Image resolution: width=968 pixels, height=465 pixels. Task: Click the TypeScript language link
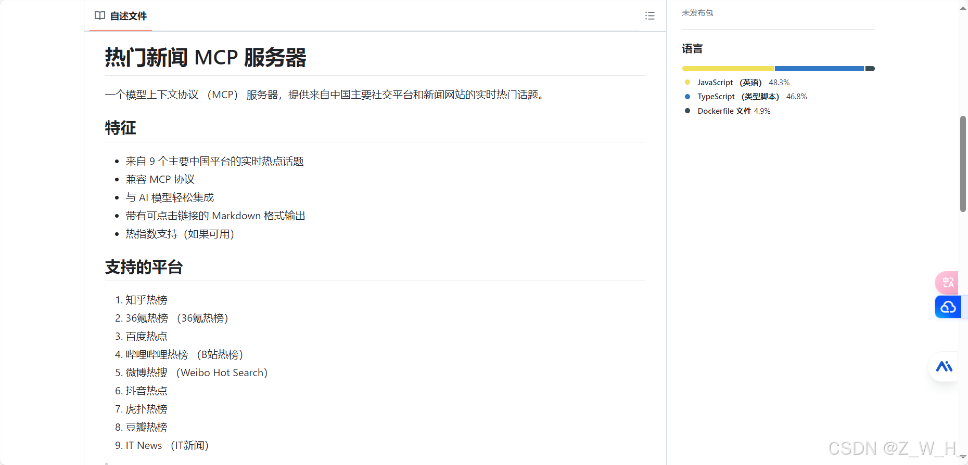(x=738, y=97)
